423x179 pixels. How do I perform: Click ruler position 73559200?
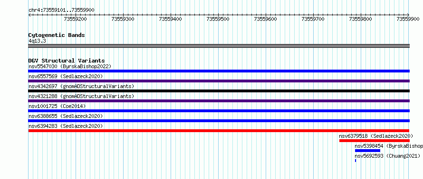(x=76, y=19)
